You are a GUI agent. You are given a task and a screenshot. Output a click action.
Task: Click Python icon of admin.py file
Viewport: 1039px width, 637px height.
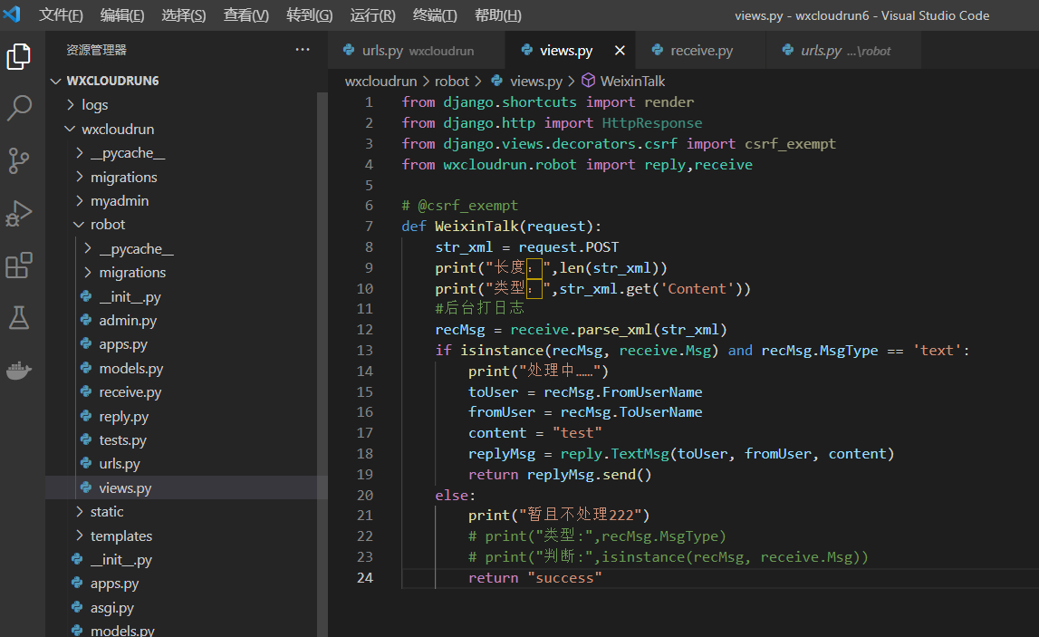coord(86,320)
